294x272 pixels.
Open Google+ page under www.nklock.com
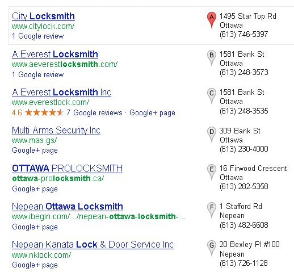click(x=35, y=265)
